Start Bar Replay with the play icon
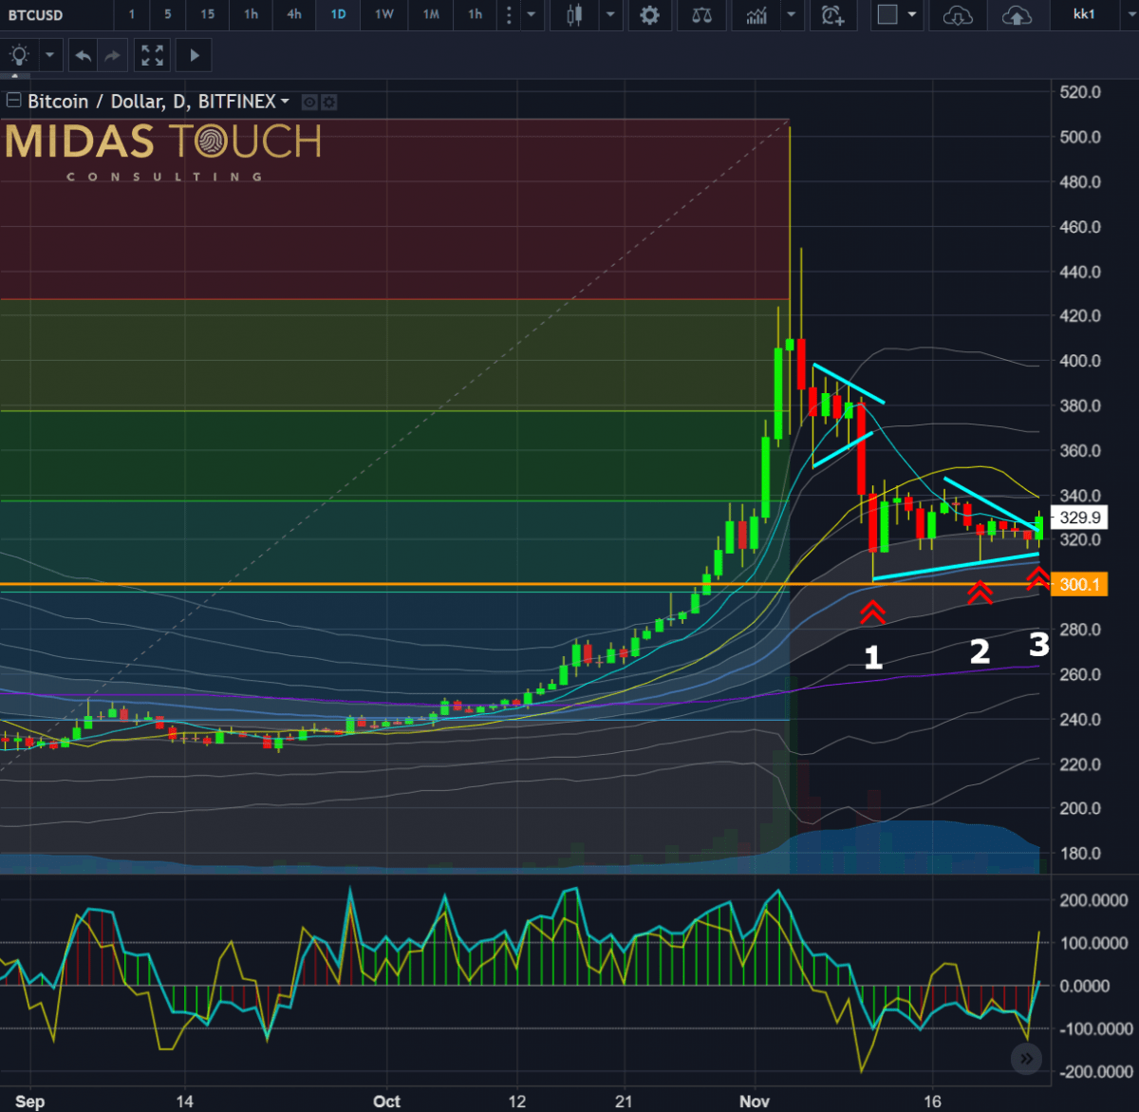The height and width of the screenshot is (1112, 1139). (x=193, y=55)
